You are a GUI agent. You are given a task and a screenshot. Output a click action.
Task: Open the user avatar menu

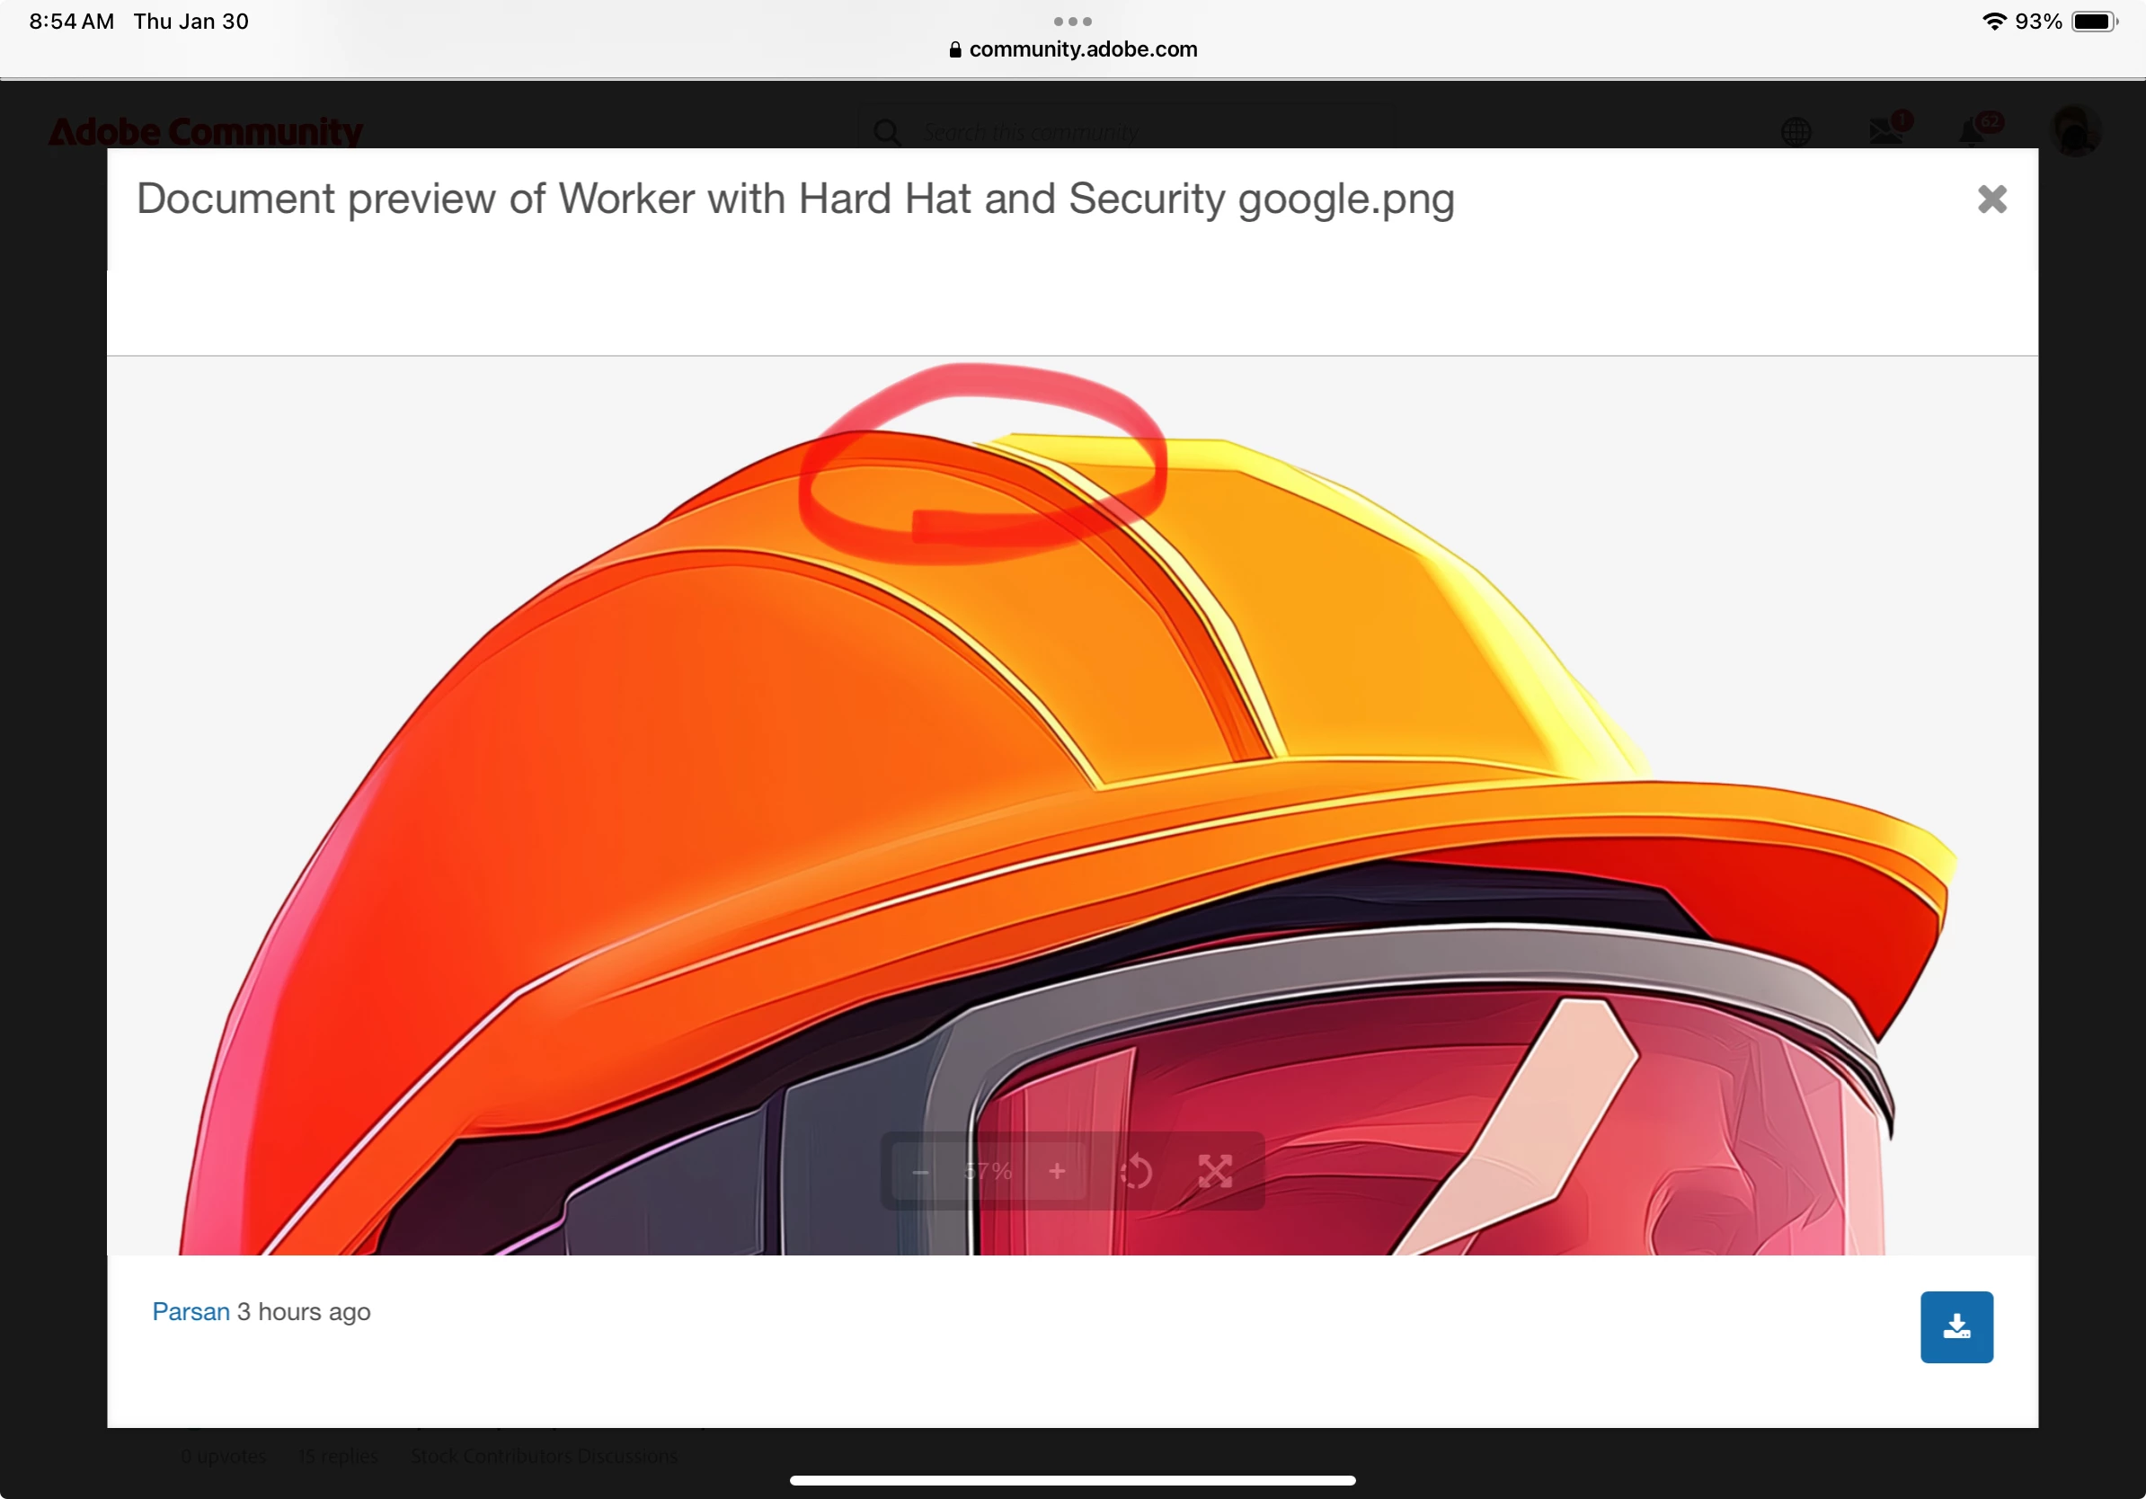(x=2075, y=131)
